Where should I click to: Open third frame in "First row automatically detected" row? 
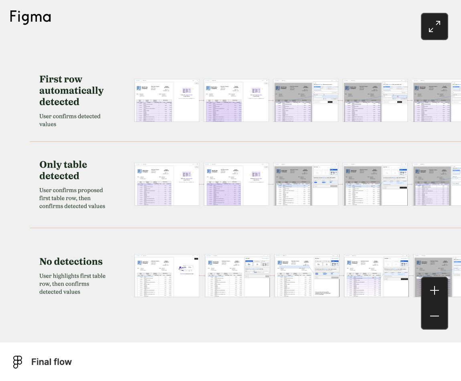coord(306,101)
